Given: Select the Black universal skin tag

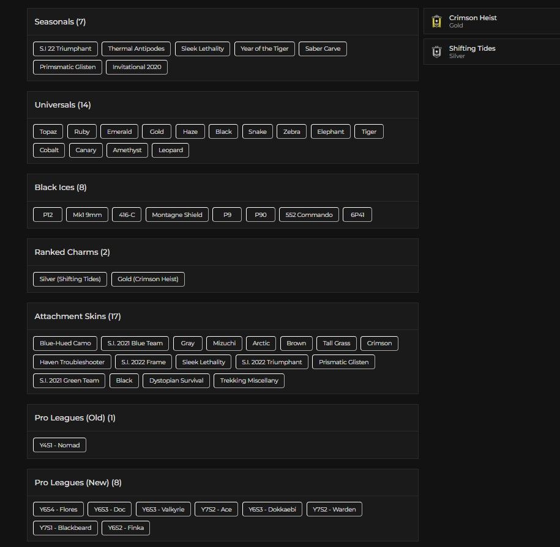Looking at the screenshot, I should pyautogui.click(x=223, y=131).
